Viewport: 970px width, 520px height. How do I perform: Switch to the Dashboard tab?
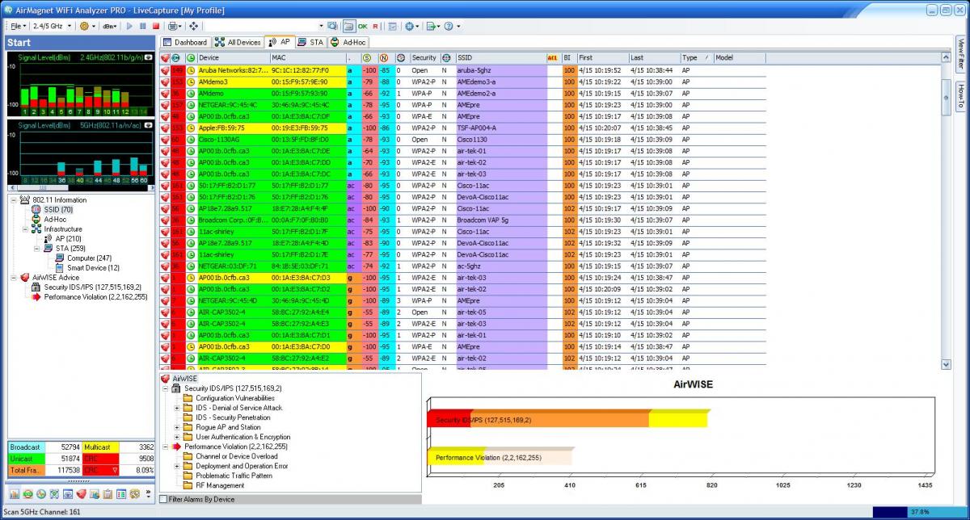(x=185, y=42)
